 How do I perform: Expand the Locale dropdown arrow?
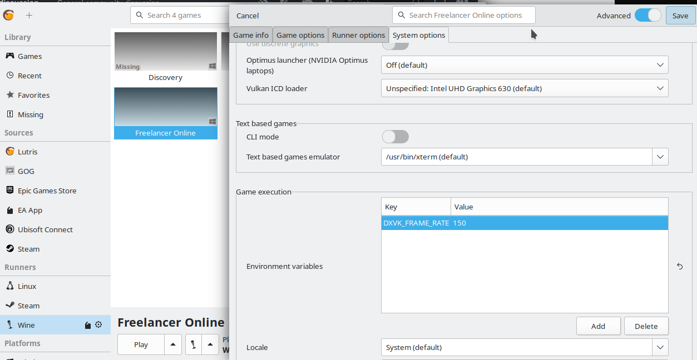(x=660, y=347)
